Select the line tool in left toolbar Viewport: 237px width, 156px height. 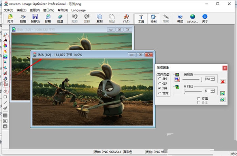(5, 103)
